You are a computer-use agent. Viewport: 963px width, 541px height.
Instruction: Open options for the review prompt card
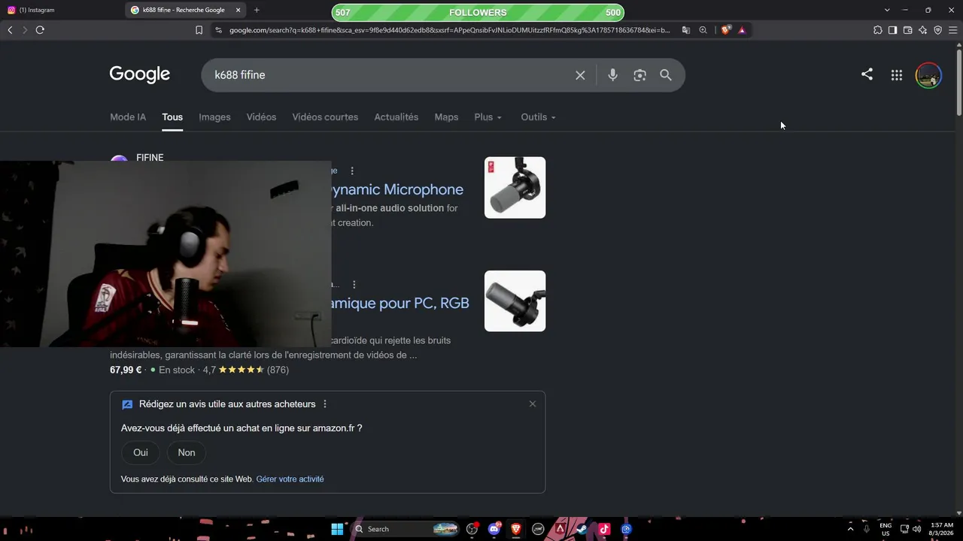325,404
